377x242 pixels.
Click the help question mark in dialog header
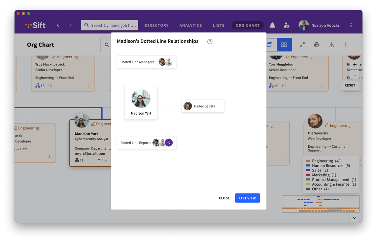click(x=210, y=41)
